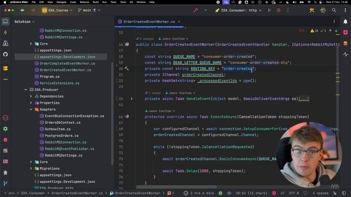The height and width of the screenshot is (197, 351).
Task: Open the Navigate menu
Action: (x=61, y=2)
